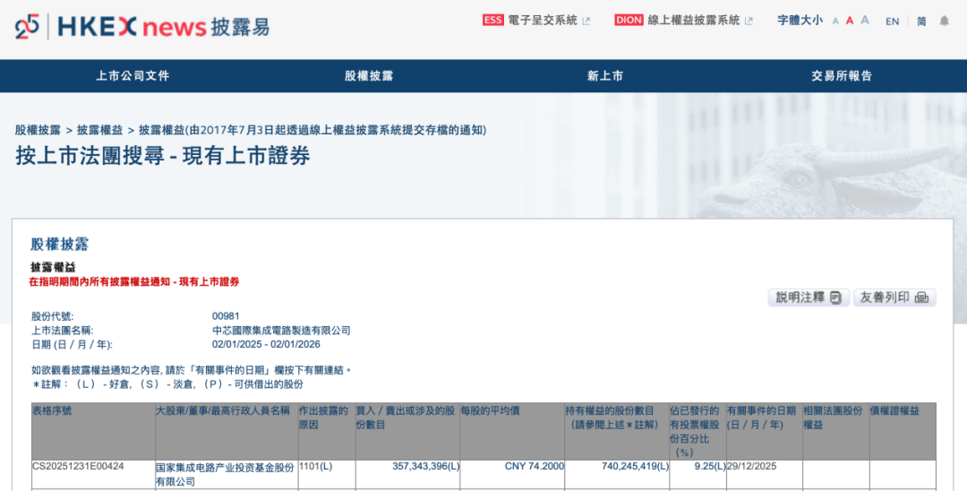
Task: Open the 上市公司文件 menu
Action: (x=133, y=76)
